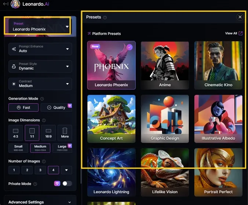Close the Presets panel

coord(240,17)
